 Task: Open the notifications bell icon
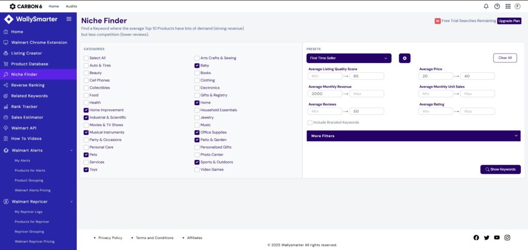[x=486, y=6]
